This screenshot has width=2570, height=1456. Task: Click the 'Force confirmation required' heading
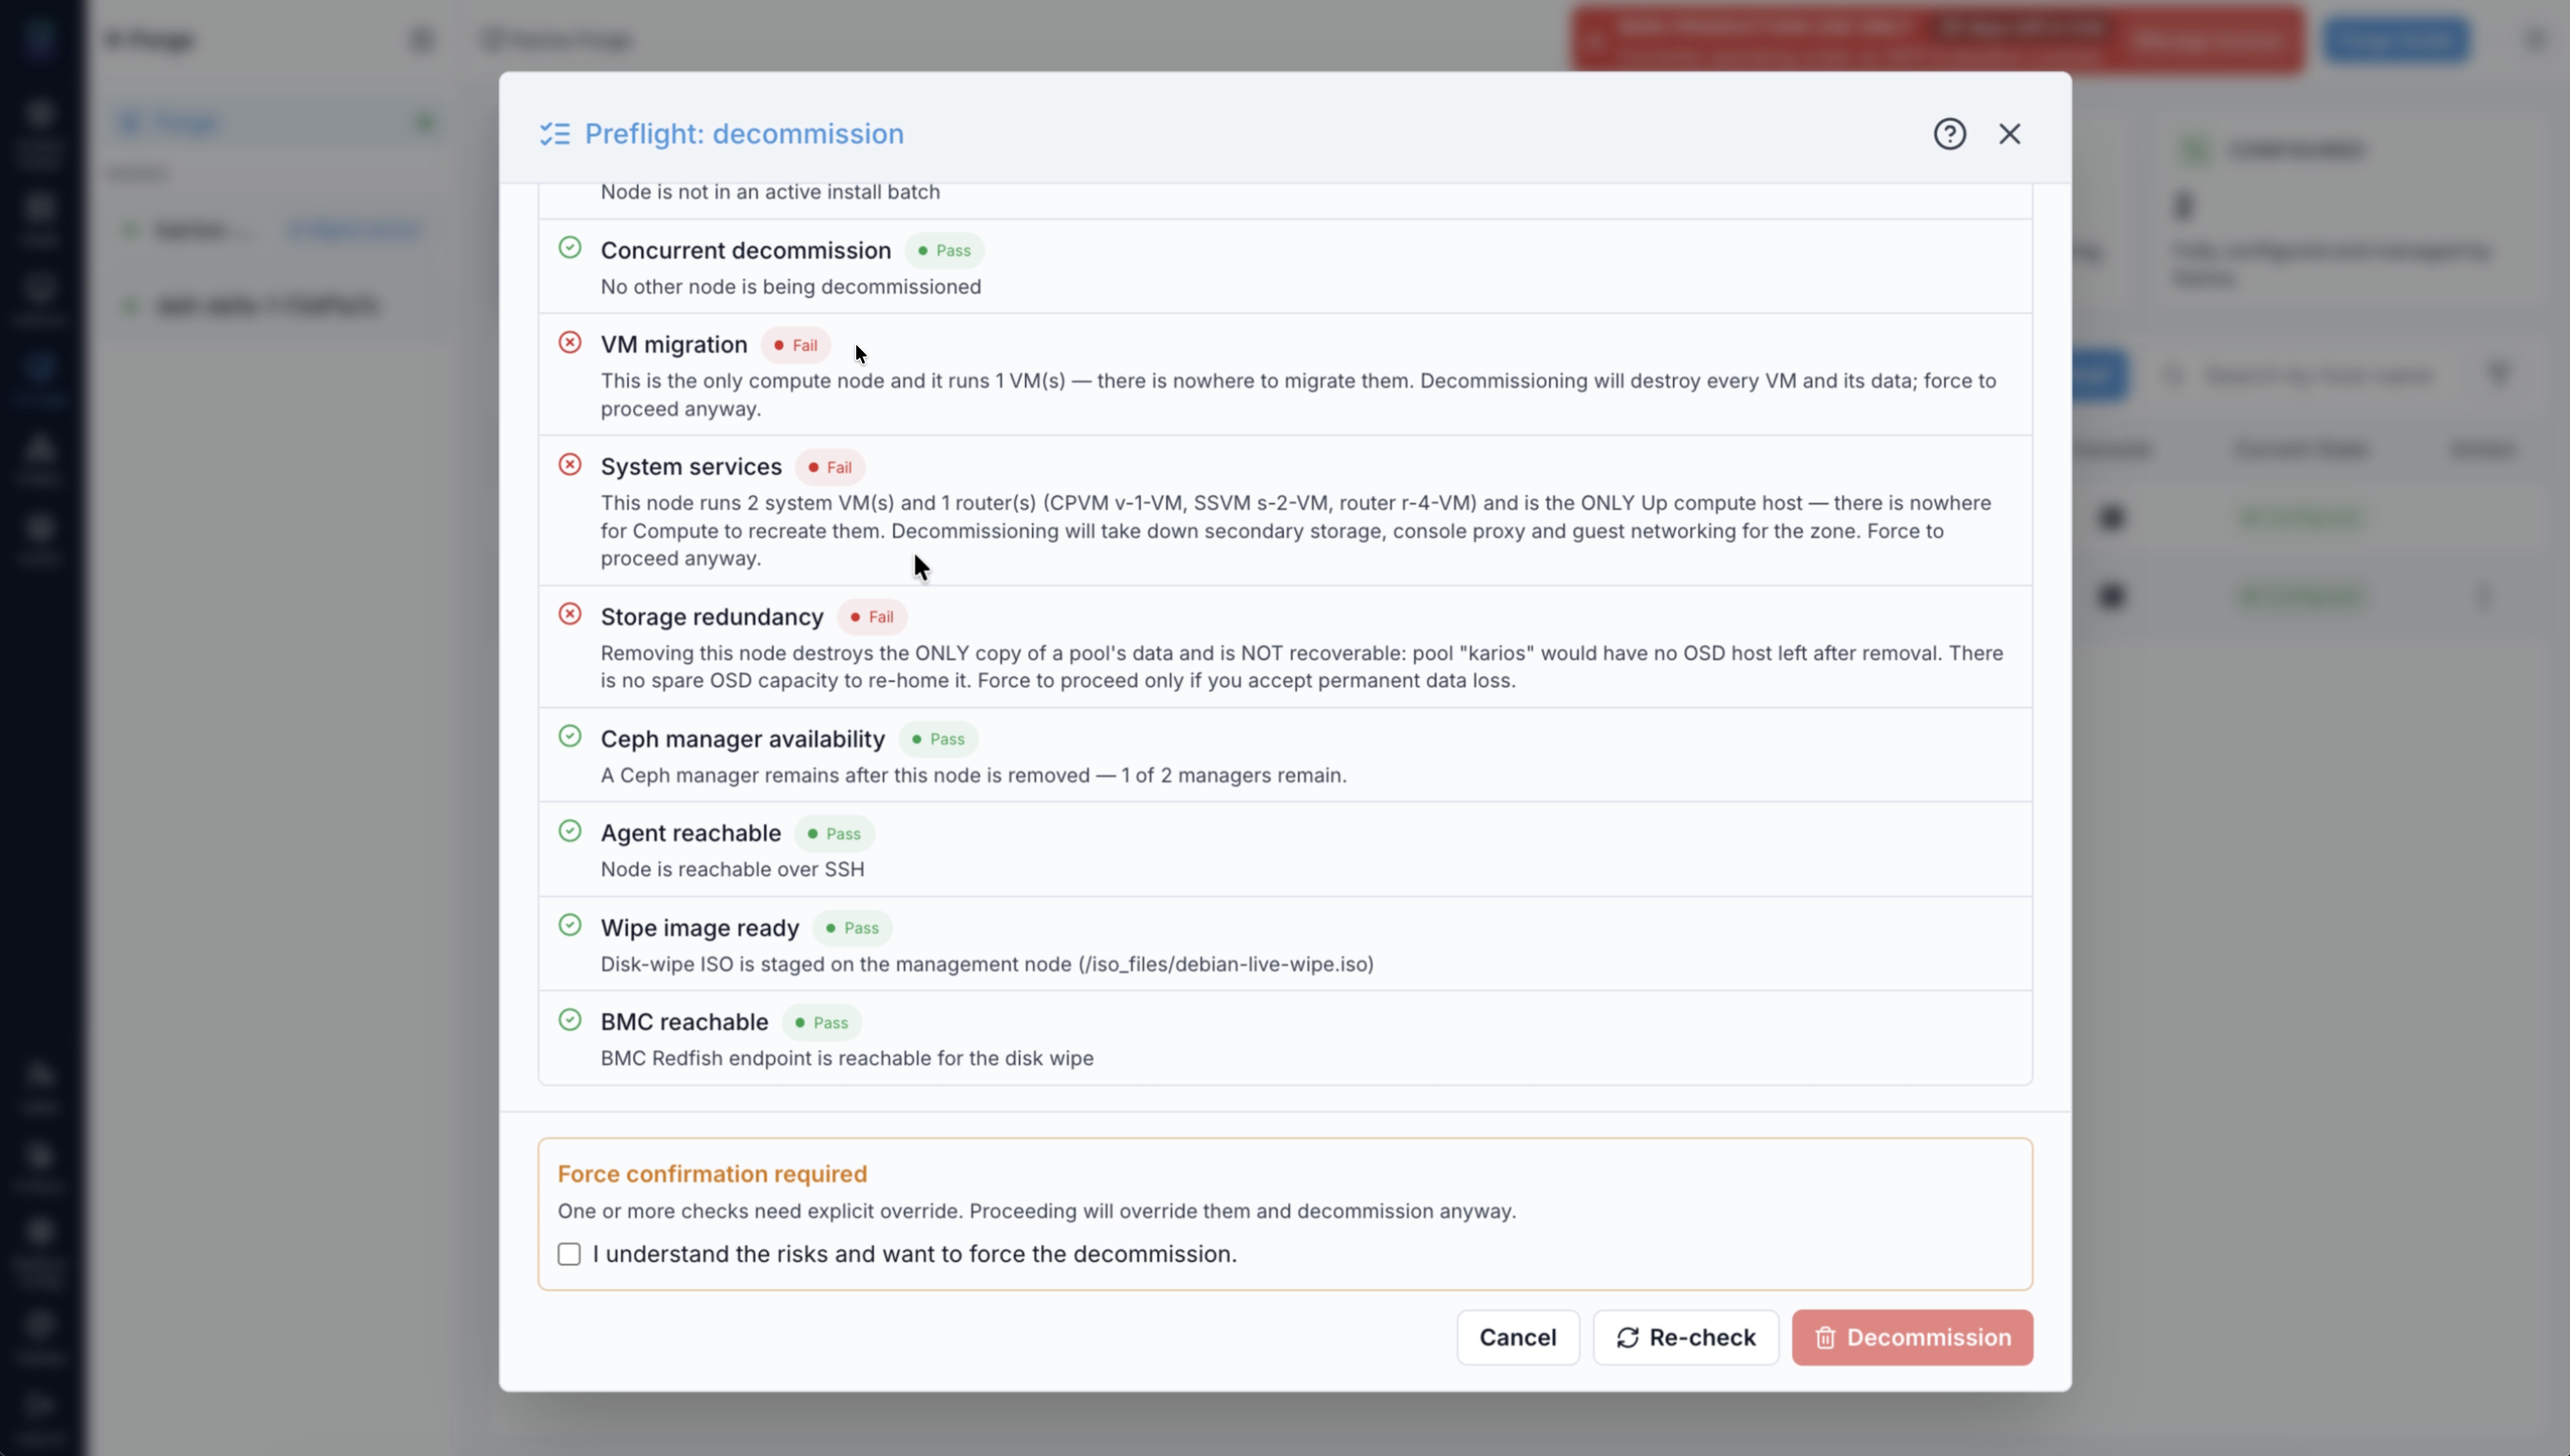point(712,1174)
